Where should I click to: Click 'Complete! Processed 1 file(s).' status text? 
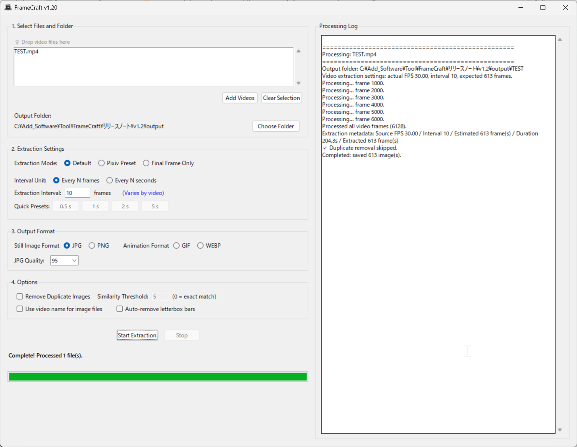point(45,356)
